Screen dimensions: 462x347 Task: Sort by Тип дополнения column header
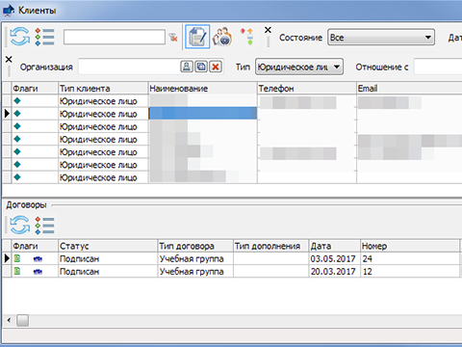(x=270, y=246)
